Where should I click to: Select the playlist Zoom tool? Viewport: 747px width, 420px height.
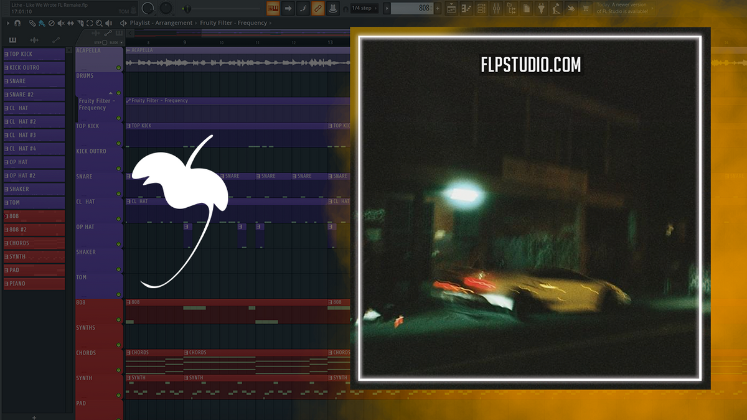(99, 23)
